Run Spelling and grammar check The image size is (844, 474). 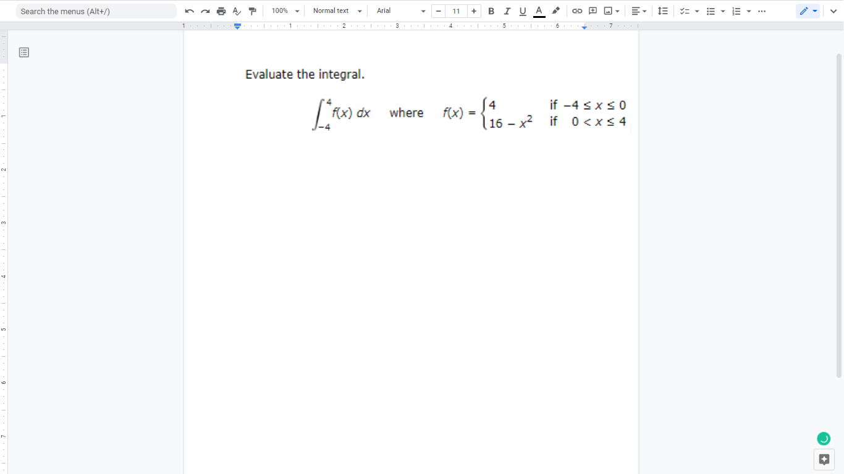(x=236, y=10)
